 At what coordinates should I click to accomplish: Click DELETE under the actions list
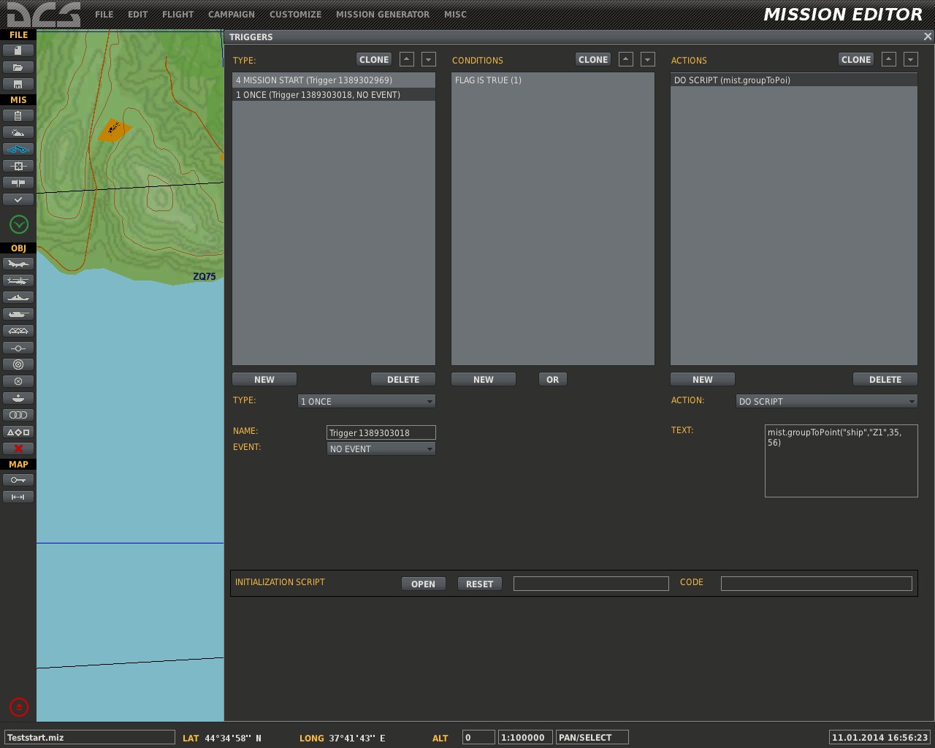point(885,379)
